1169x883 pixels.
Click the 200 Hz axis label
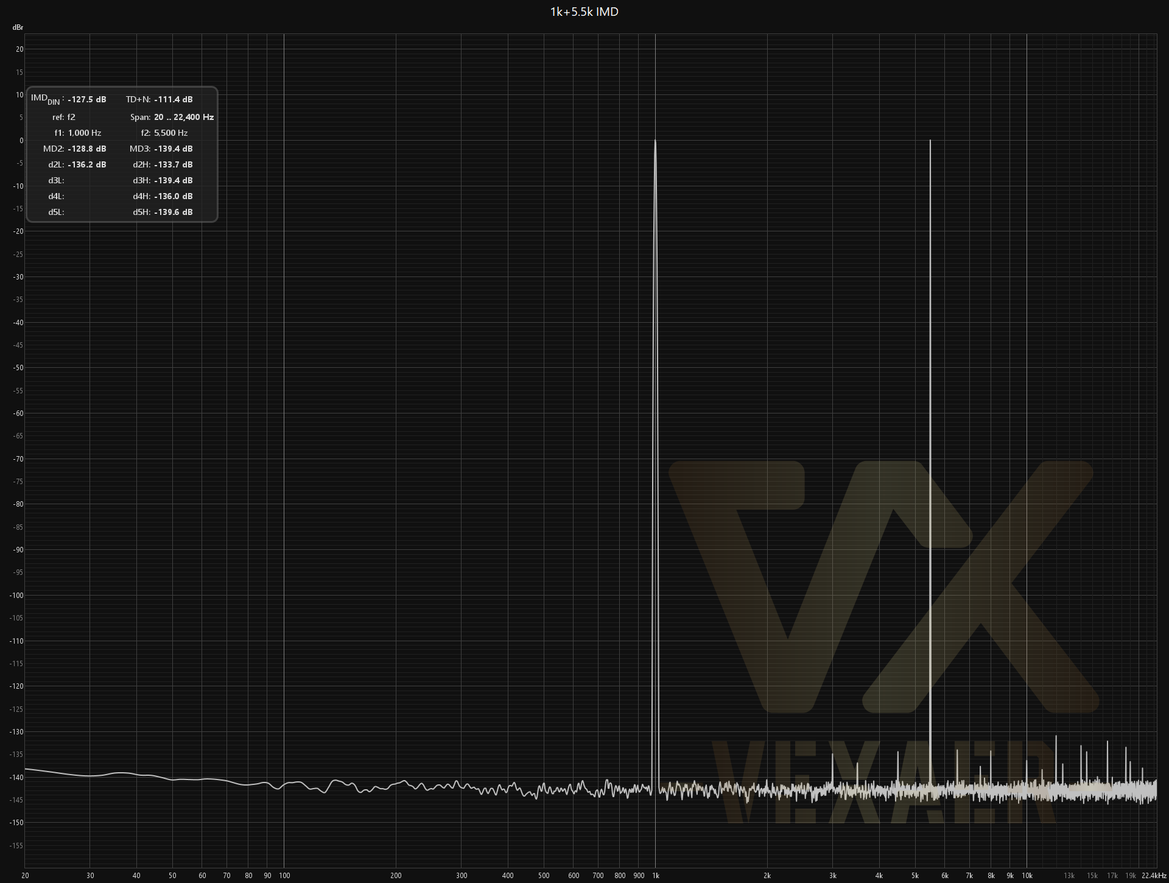click(396, 876)
